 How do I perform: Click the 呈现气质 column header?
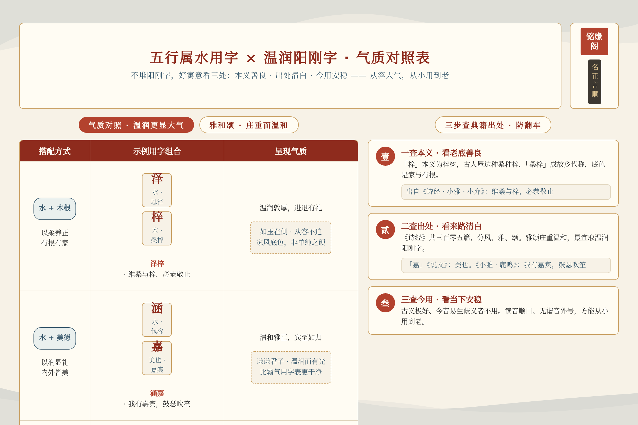point(291,151)
